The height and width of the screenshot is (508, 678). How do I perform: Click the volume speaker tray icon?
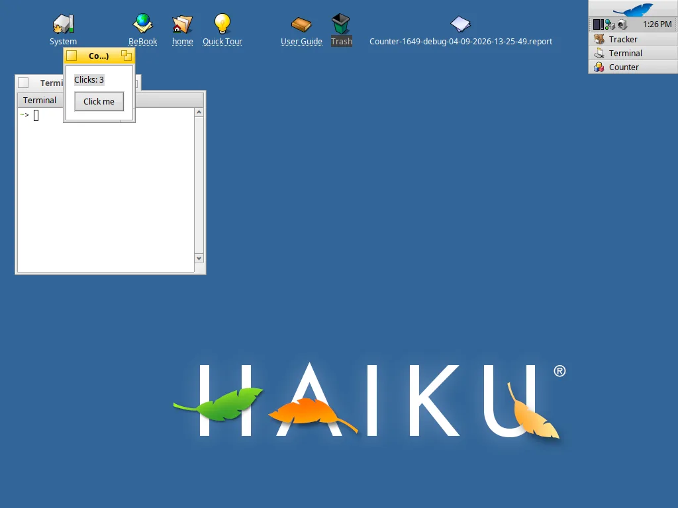[x=622, y=24]
